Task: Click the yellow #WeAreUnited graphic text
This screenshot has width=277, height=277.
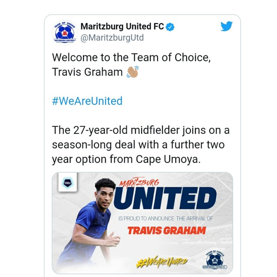Action: pos(161,262)
